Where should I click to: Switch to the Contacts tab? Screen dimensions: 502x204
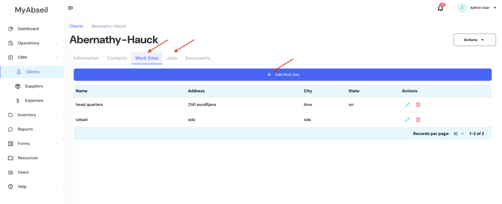click(x=117, y=58)
